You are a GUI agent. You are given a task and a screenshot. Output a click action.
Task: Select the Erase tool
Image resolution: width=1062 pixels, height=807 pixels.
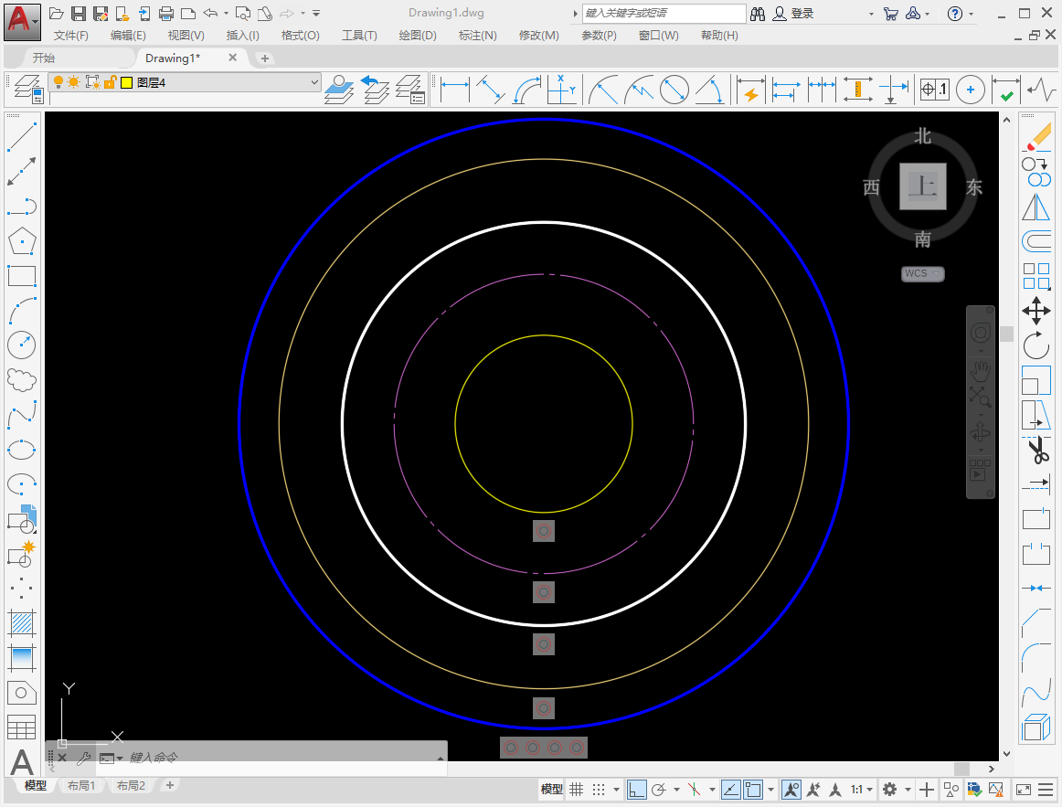(1036, 137)
